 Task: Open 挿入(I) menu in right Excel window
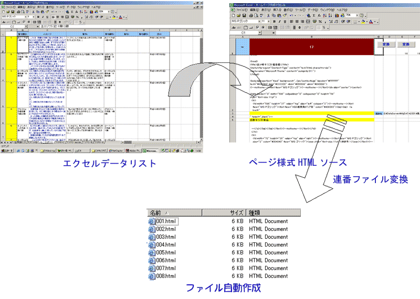277,10
